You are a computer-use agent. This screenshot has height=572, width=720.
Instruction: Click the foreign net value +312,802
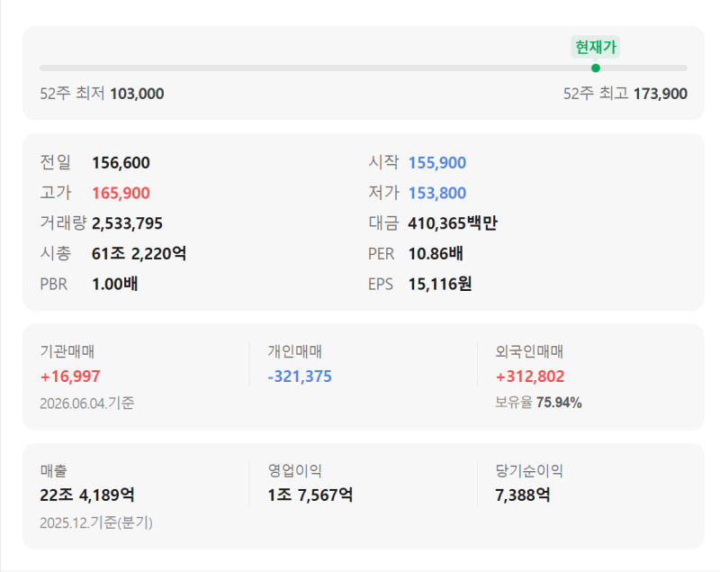[x=530, y=377]
